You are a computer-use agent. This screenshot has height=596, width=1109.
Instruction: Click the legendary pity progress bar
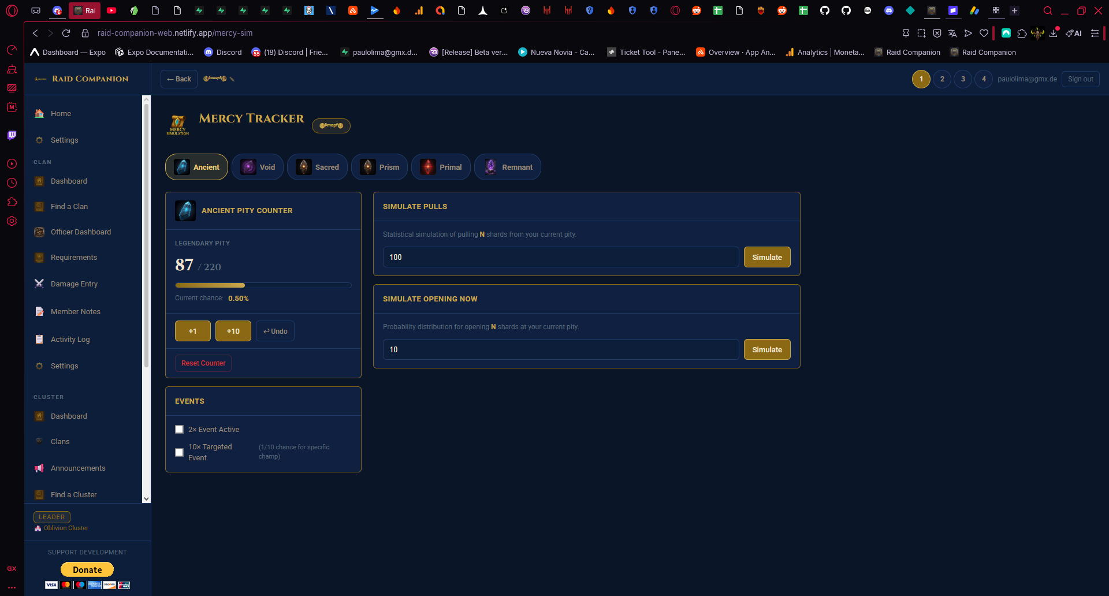pos(263,285)
